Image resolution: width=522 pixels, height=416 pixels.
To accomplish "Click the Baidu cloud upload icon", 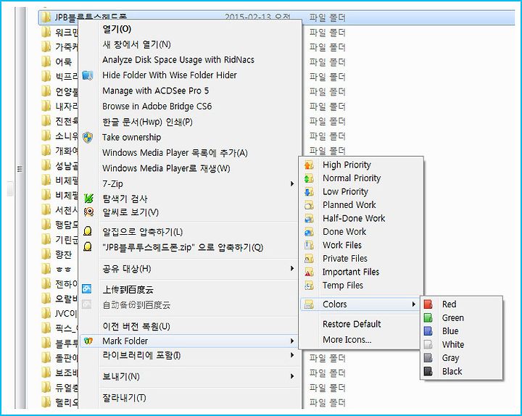I will coord(86,288).
